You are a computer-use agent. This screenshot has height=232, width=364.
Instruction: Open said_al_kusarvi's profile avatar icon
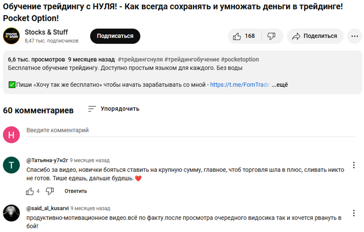[x=11, y=213]
